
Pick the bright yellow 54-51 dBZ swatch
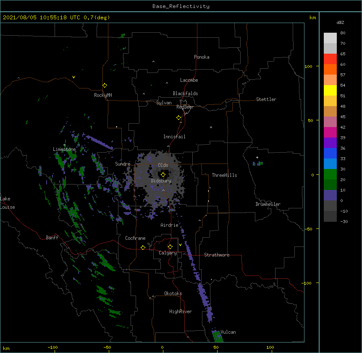[x=330, y=90]
